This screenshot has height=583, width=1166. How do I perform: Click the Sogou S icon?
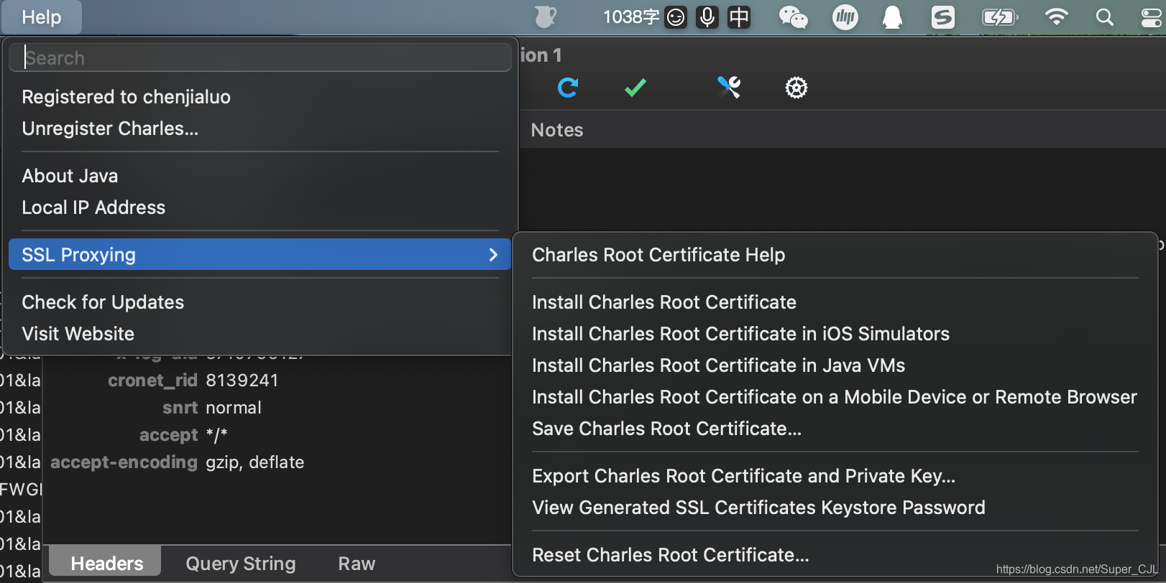(x=942, y=17)
